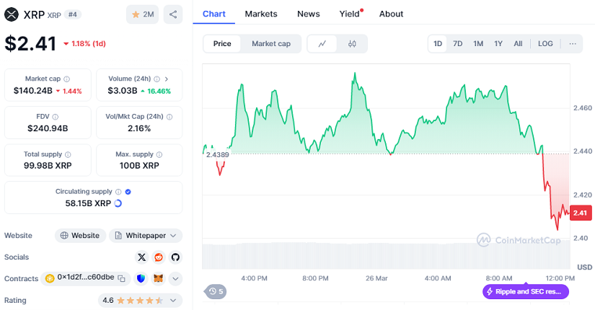Open chart more options ellipsis

click(573, 44)
